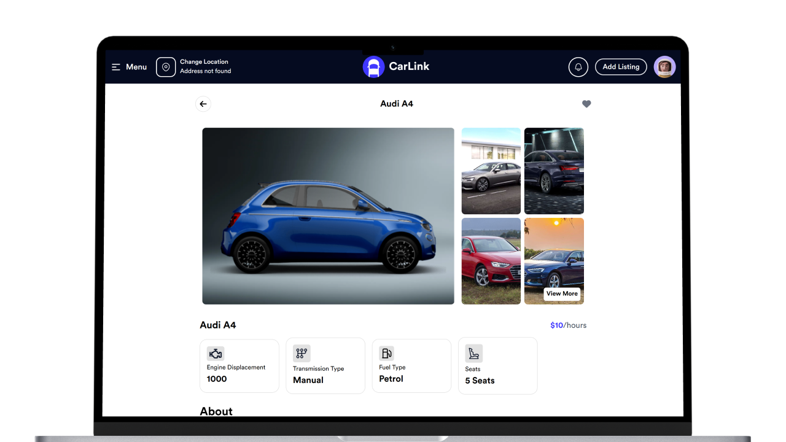Click the CarLink logo icon

point(373,67)
